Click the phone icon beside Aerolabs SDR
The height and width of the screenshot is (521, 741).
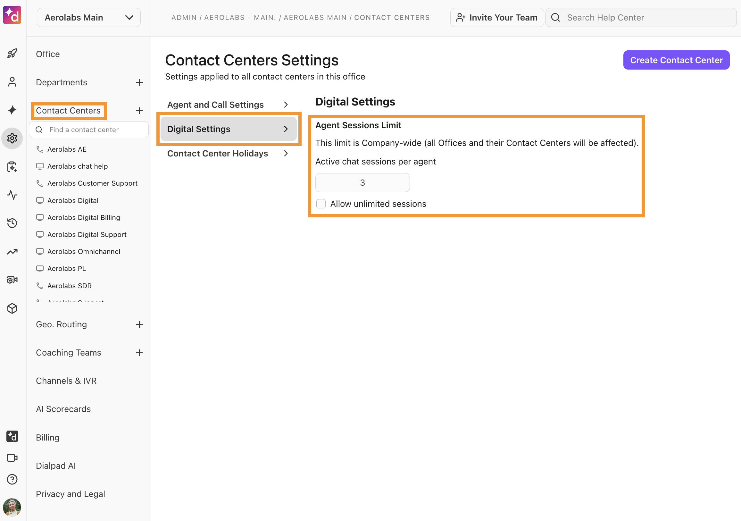(x=40, y=286)
